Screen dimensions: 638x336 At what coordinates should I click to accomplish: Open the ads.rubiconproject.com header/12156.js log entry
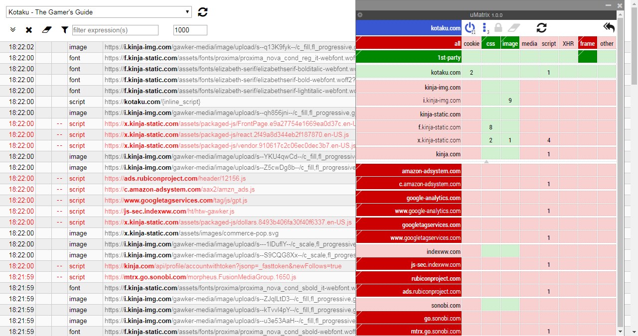(175, 178)
